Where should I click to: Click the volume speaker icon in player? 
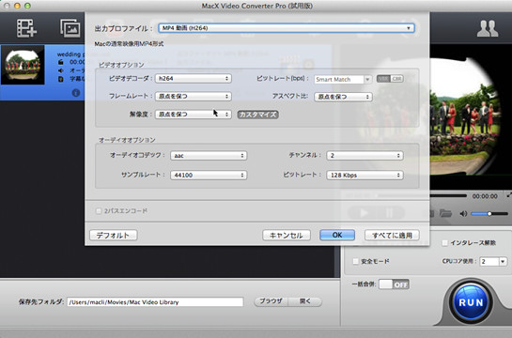(x=463, y=214)
